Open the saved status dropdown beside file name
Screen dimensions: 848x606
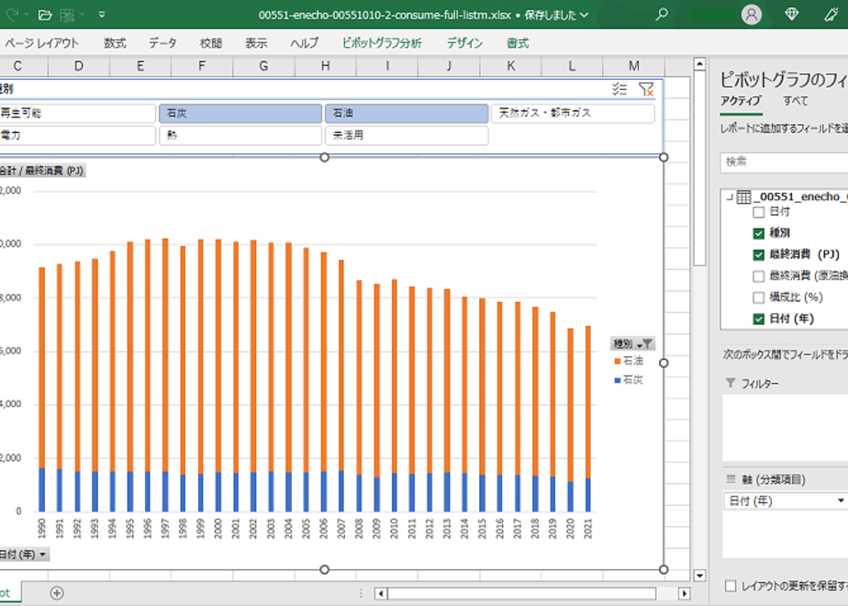coord(584,15)
